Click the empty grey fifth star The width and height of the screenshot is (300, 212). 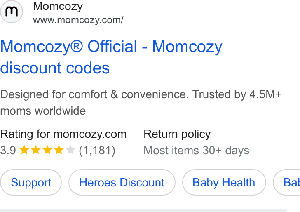tap(70, 150)
